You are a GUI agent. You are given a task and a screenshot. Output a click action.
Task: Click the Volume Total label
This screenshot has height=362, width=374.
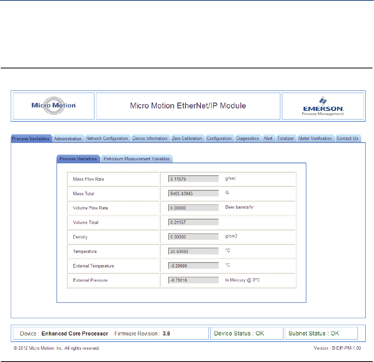click(x=86, y=223)
